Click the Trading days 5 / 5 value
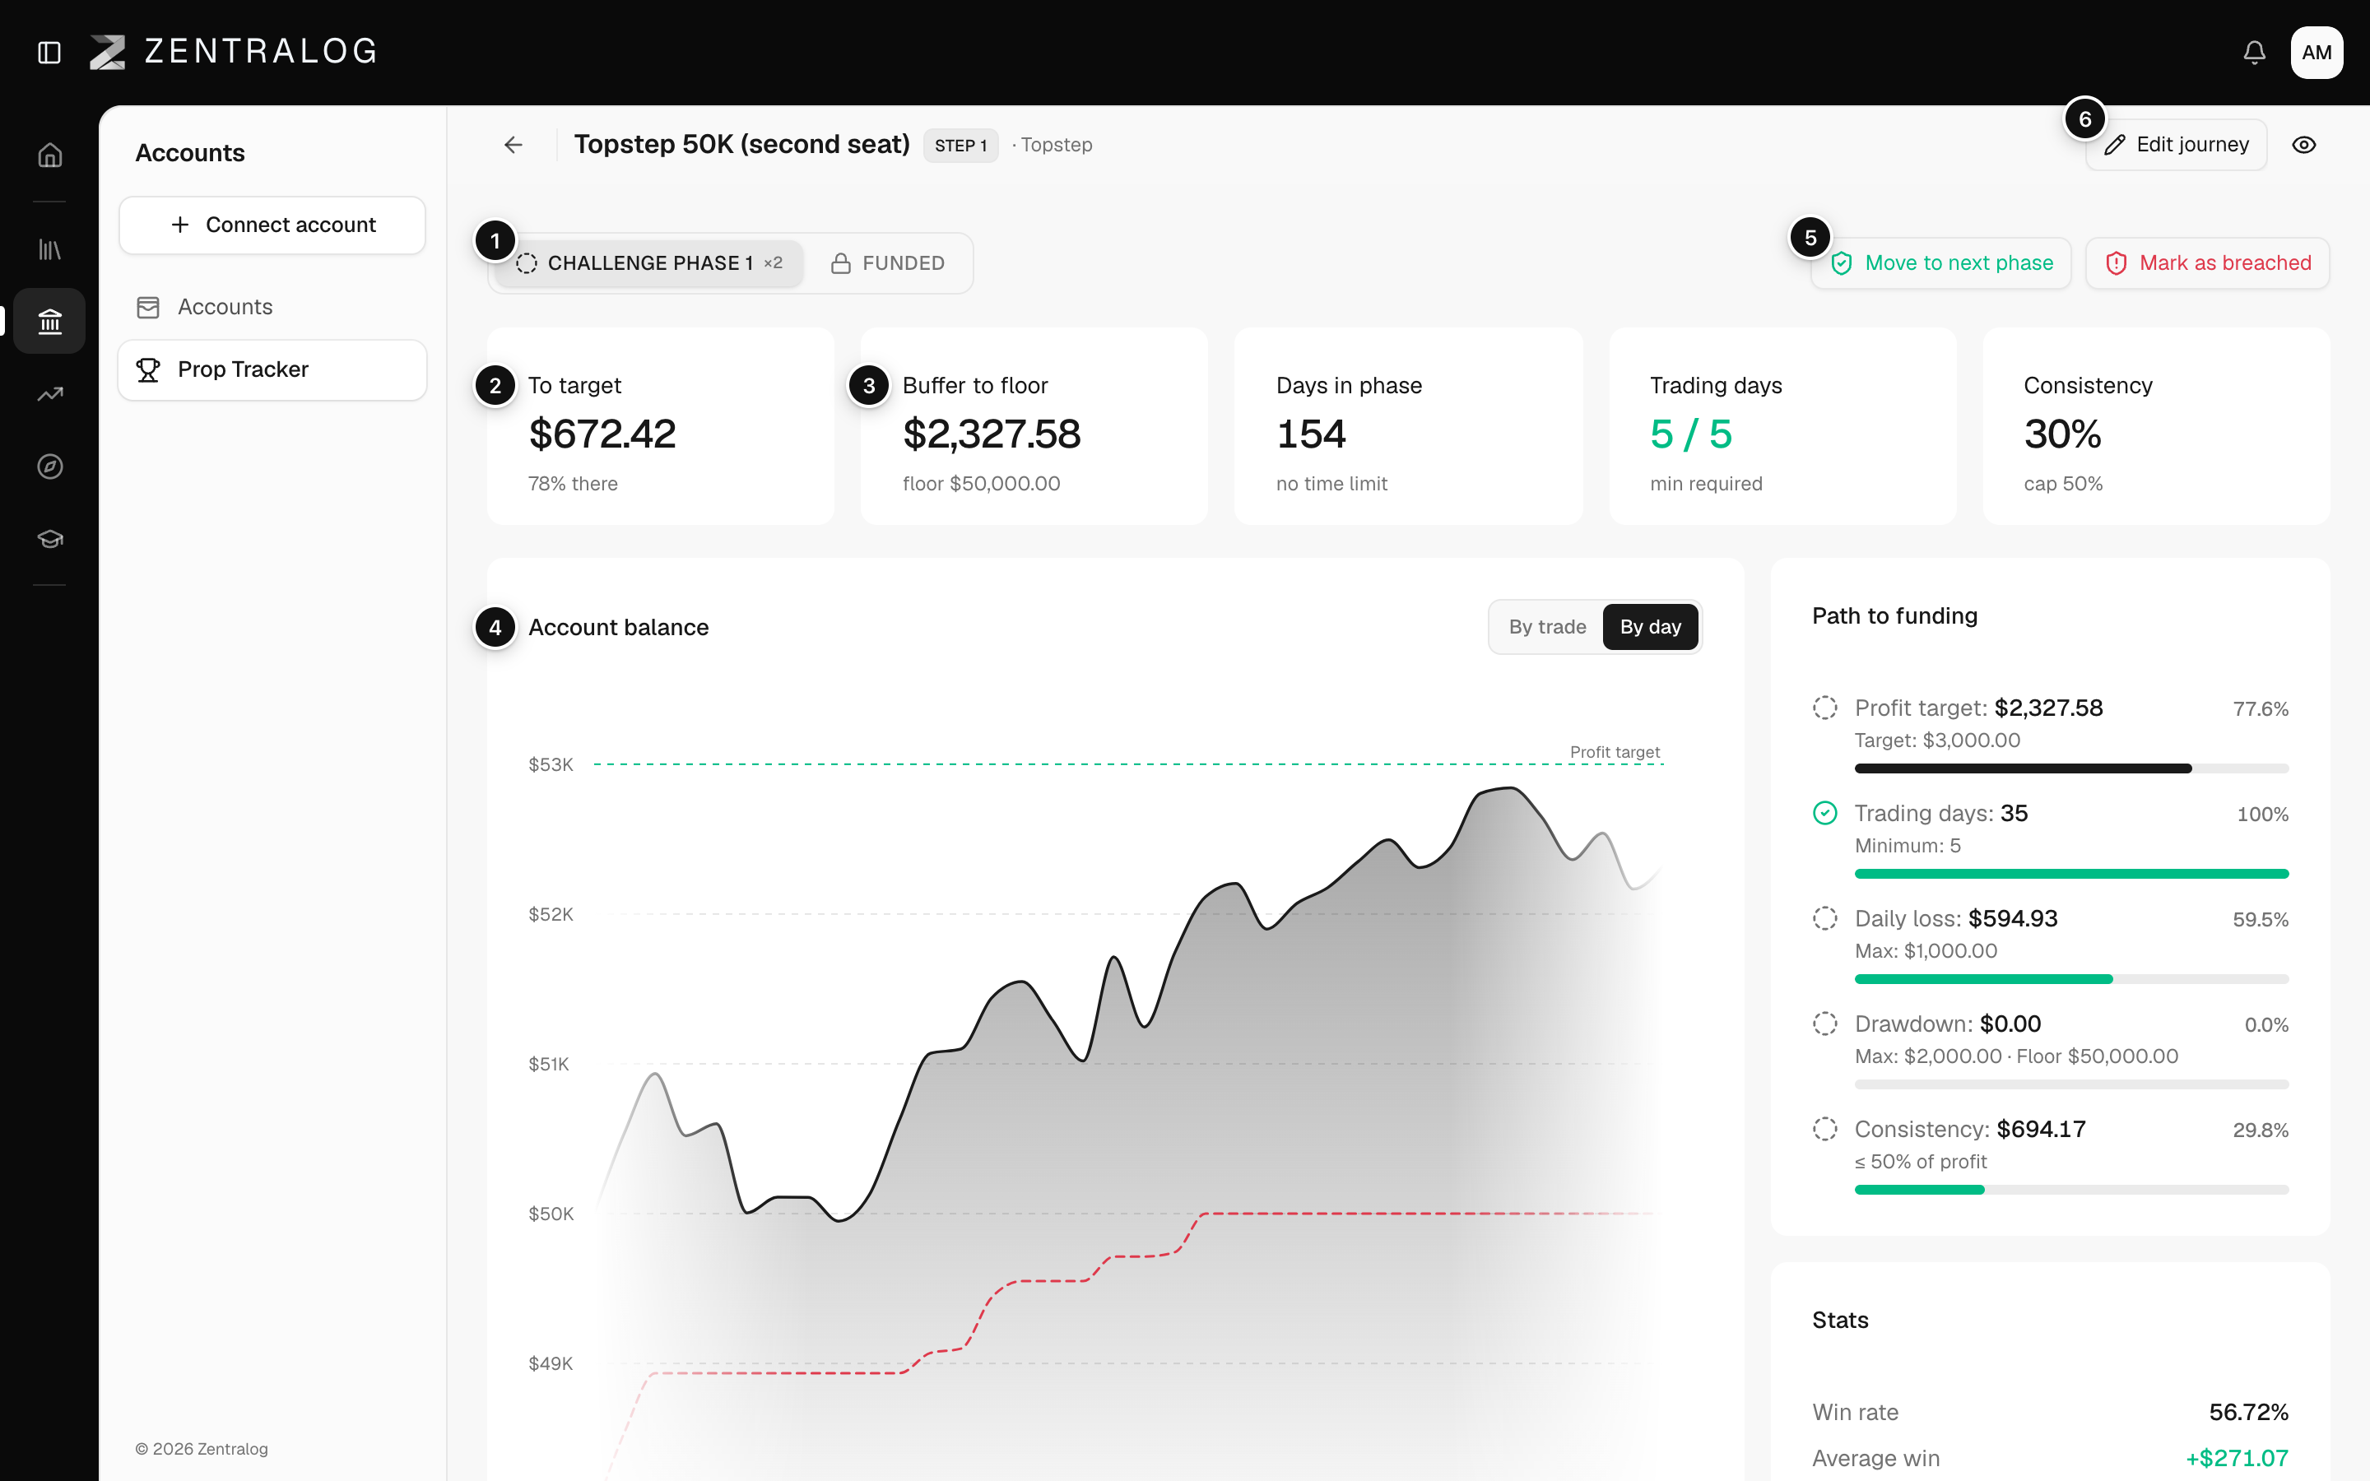 click(x=1690, y=434)
